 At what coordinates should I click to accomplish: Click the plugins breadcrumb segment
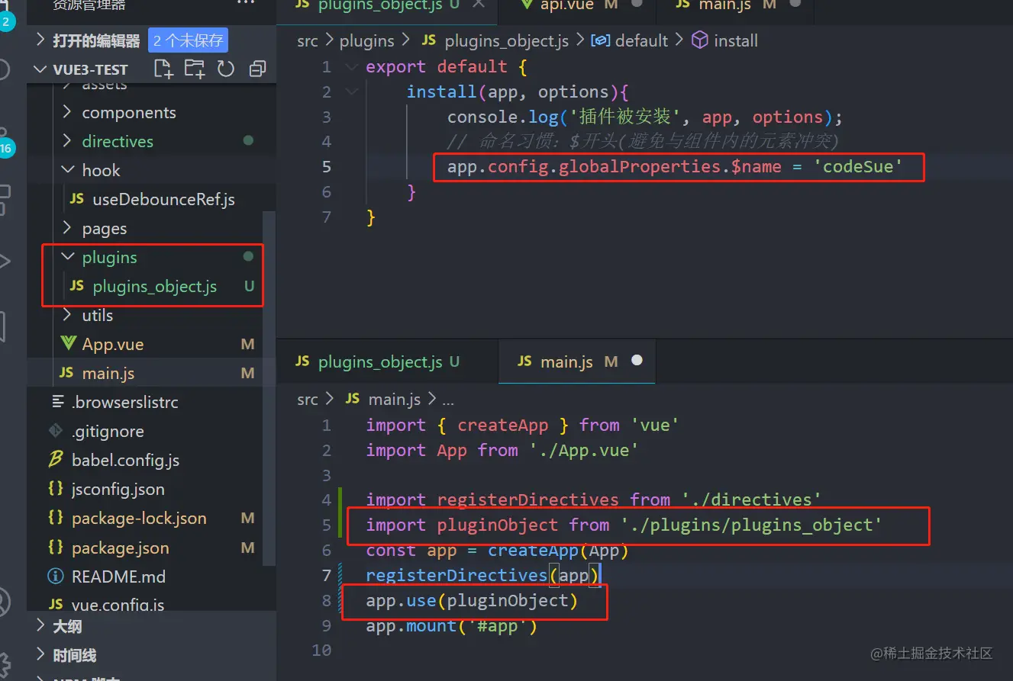(x=367, y=41)
